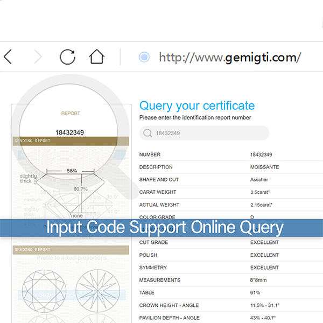This screenshot has height=323, width=323.
Task: Select the CROWN HEIGHT - ANGLE label
Action: [169, 305]
